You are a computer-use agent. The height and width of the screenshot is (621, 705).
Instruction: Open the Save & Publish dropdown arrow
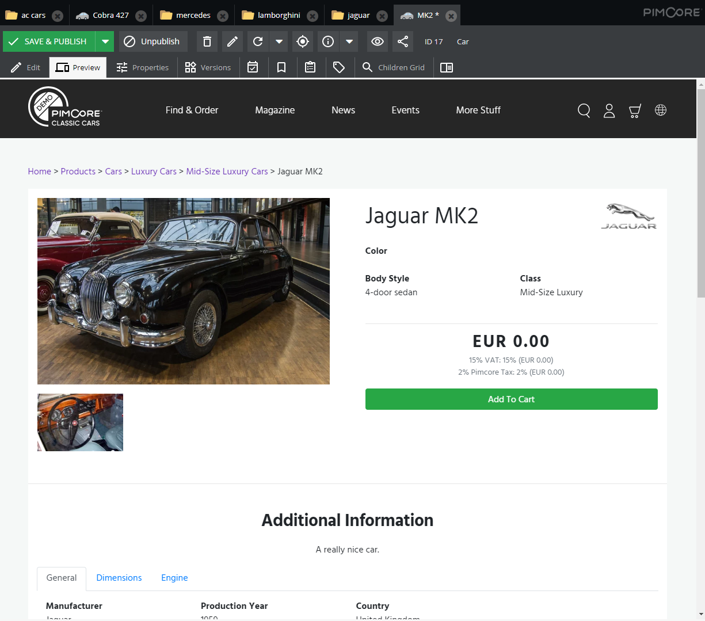point(105,41)
